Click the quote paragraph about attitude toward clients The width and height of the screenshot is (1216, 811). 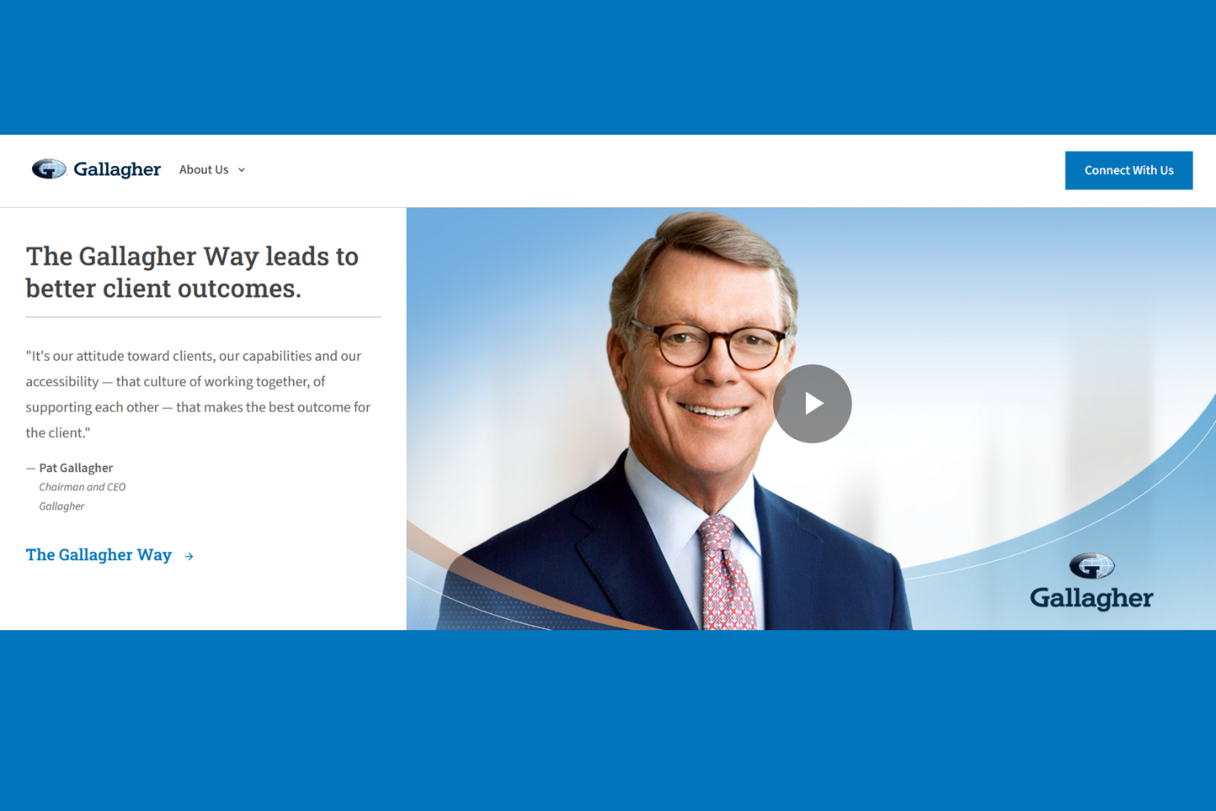198,394
